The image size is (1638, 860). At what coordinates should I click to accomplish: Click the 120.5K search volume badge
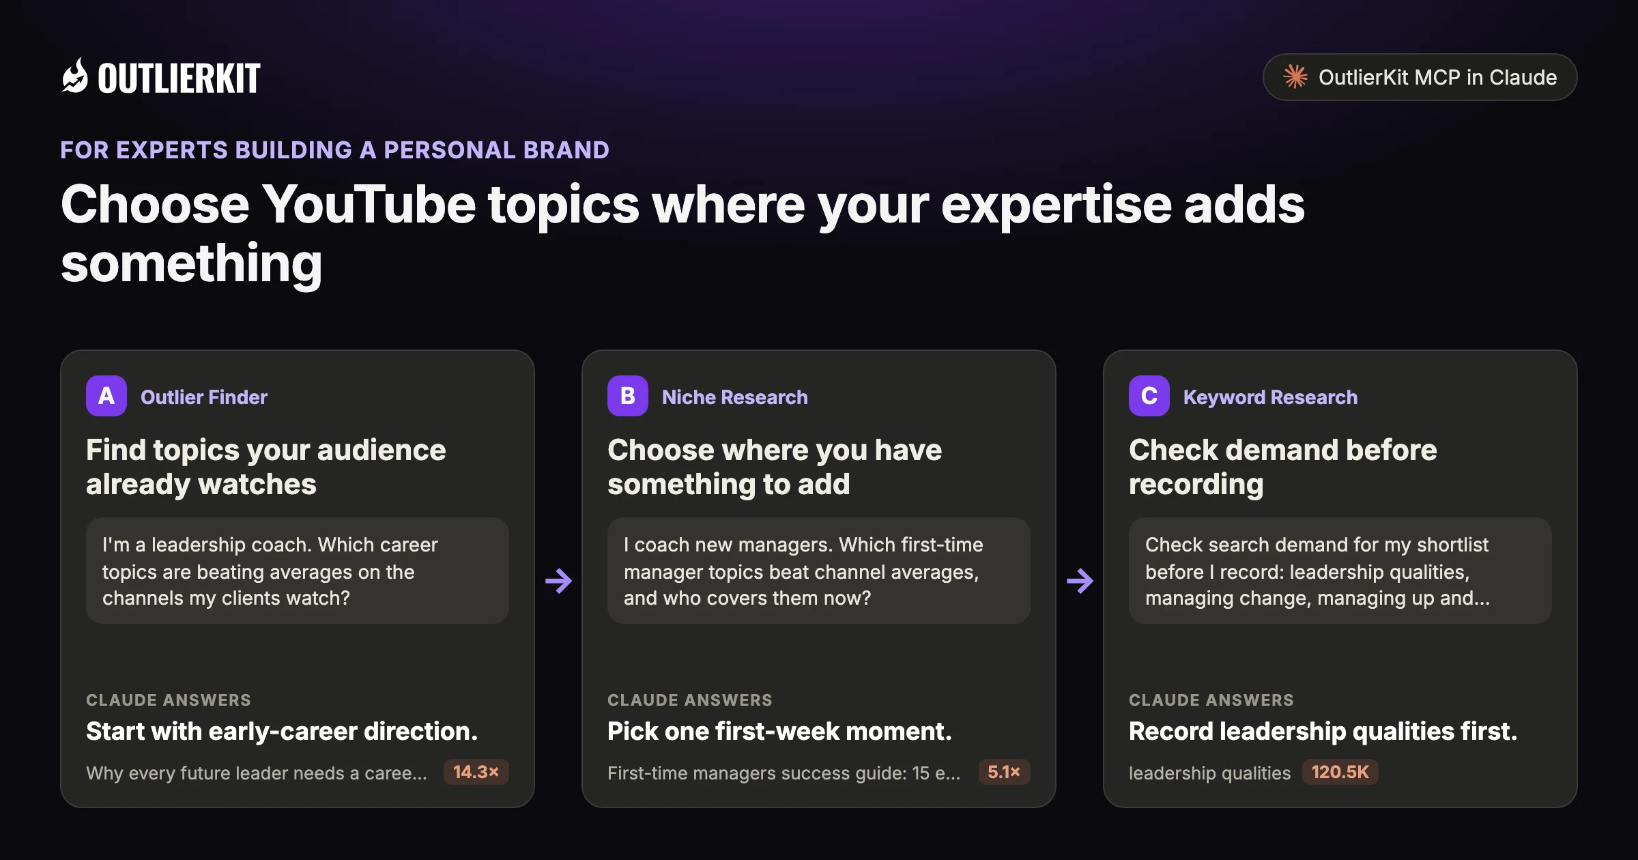click(x=1340, y=772)
